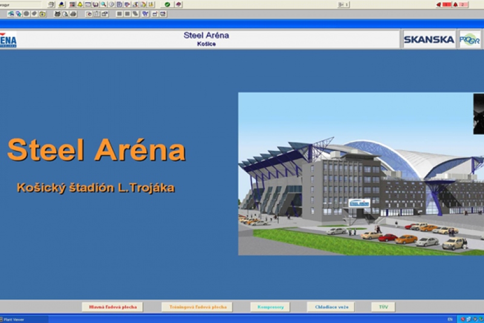Click the Aréna logo in the header
The width and height of the screenshot is (484, 323).
tap(8, 39)
